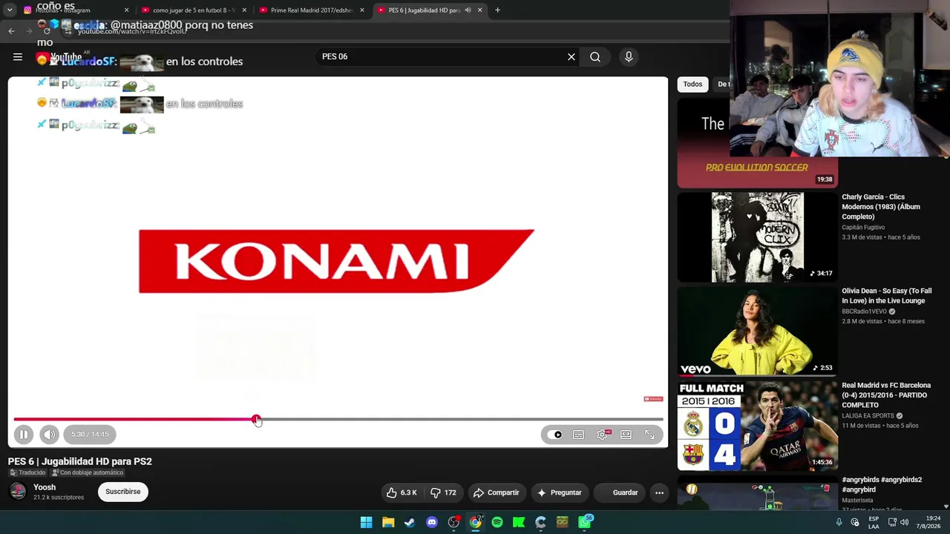The height and width of the screenshot is (534, 950).
Task: Click the Con doblaje automático badge
Action: [x=88, y=472]
